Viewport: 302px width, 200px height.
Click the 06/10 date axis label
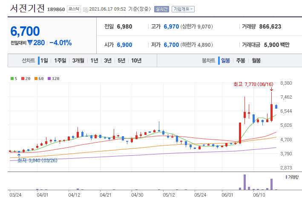tap(259, 195)
